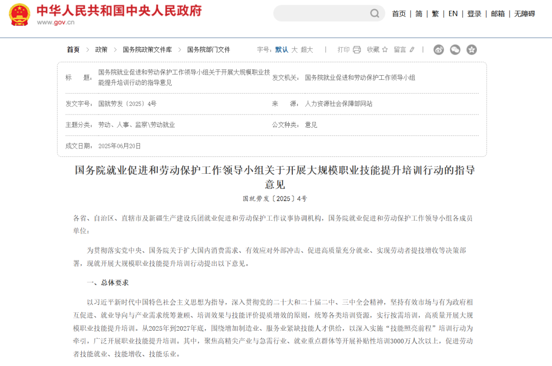Click the document type value 意见
This screenshot has height=366, width=552.
pyautogui.click(x=311, y=125)
